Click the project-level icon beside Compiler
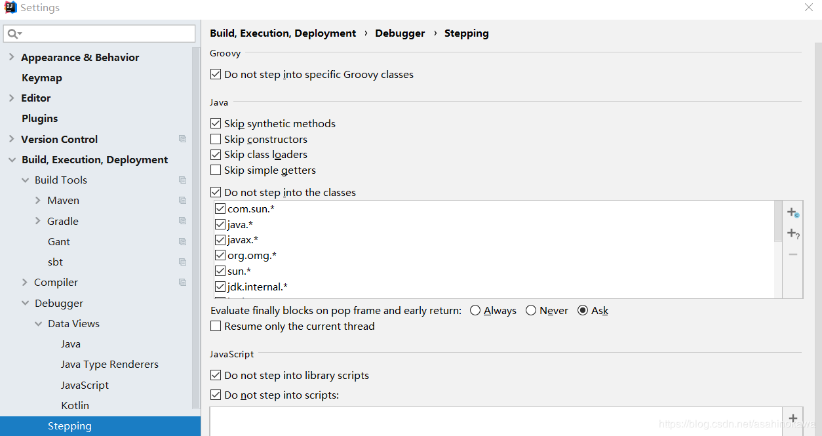The image size is (822, 436). click(x=182, y=283)
